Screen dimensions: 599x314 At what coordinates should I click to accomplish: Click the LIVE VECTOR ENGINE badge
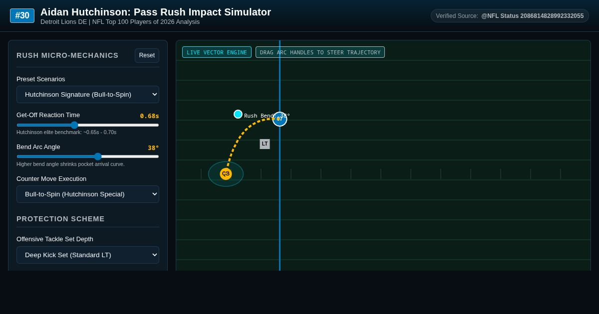(217, 52)
